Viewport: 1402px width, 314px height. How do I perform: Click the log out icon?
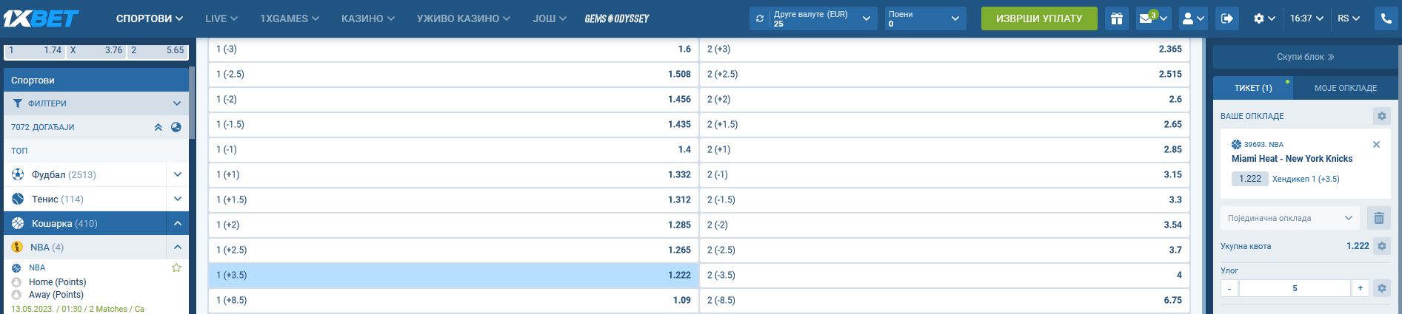coord(1226,18)
